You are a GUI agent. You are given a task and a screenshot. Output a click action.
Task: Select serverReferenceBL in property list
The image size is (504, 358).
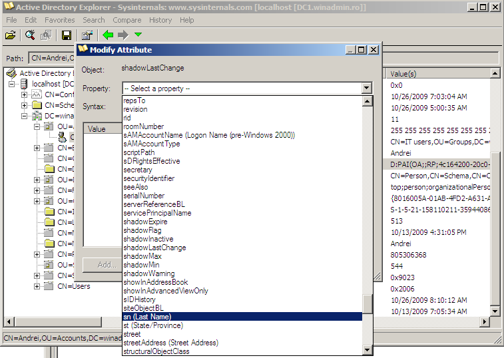pyautogui.click(x=242, y=205)
